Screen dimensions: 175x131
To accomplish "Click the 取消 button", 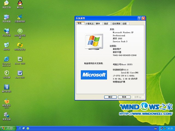I will coord(124,97).
